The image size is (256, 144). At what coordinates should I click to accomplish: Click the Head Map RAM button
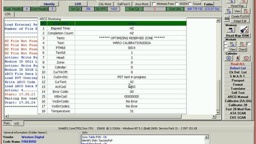[x=237, y=36]
